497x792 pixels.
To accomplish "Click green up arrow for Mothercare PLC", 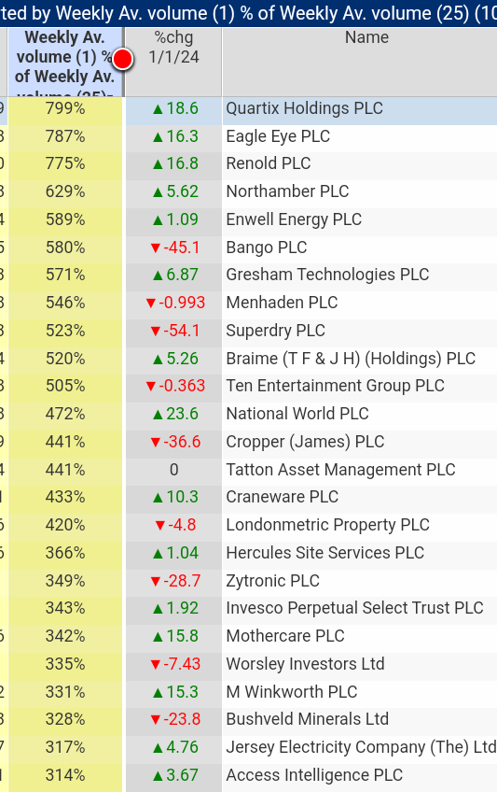I will click(x=158, y=637).
